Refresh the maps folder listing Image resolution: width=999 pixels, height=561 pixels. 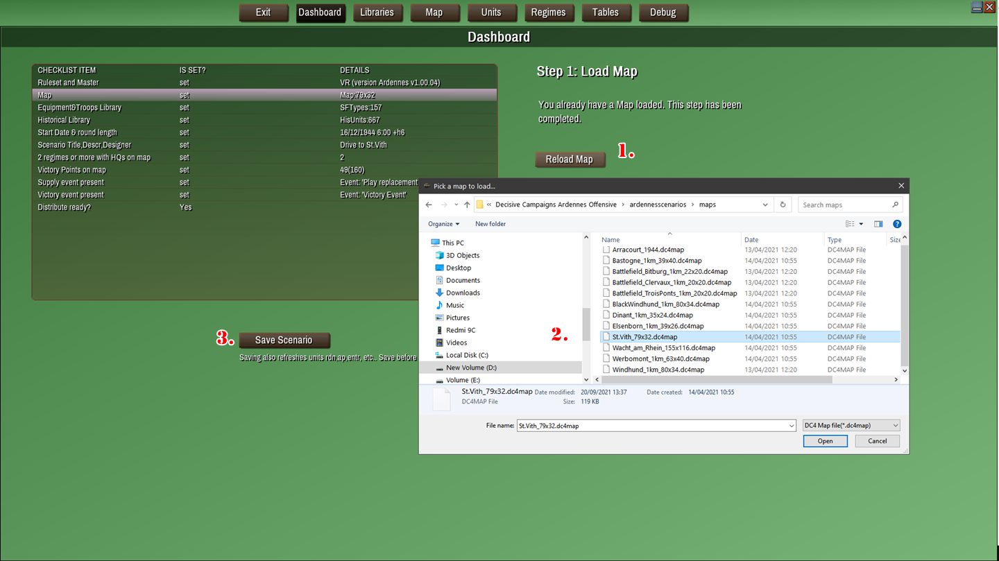(x=783, y=205)
